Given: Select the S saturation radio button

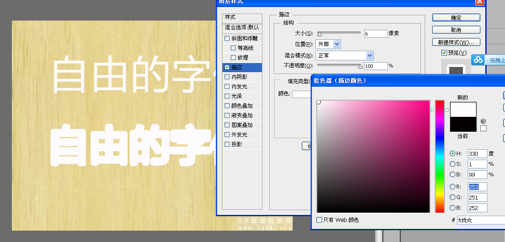Looking at the screenshot, I should 452,164.
